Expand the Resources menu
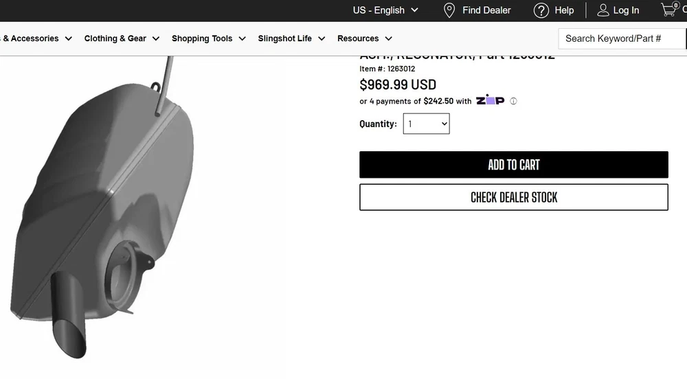Viewport: 687px width, 379px height. click(364, 38)
